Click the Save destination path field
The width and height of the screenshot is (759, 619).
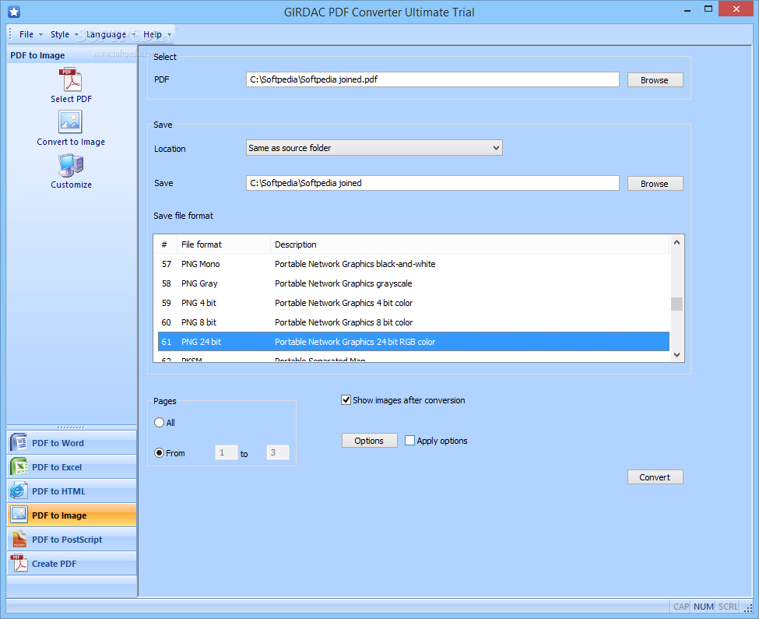click(432, 183)
